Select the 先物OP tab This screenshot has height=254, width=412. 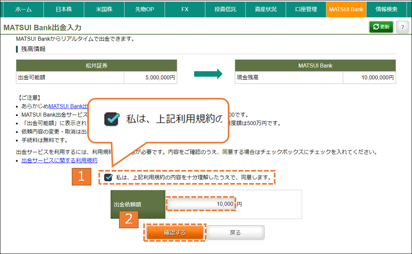[144, 9]
